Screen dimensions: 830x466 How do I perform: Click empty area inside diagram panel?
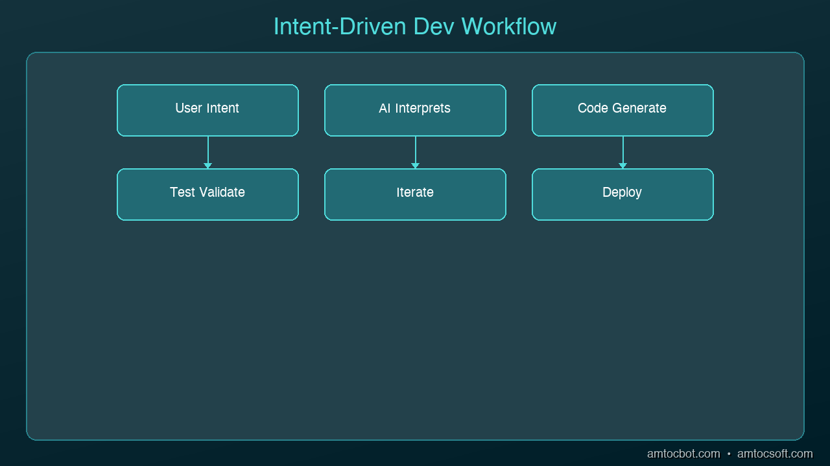coord(415,330)
